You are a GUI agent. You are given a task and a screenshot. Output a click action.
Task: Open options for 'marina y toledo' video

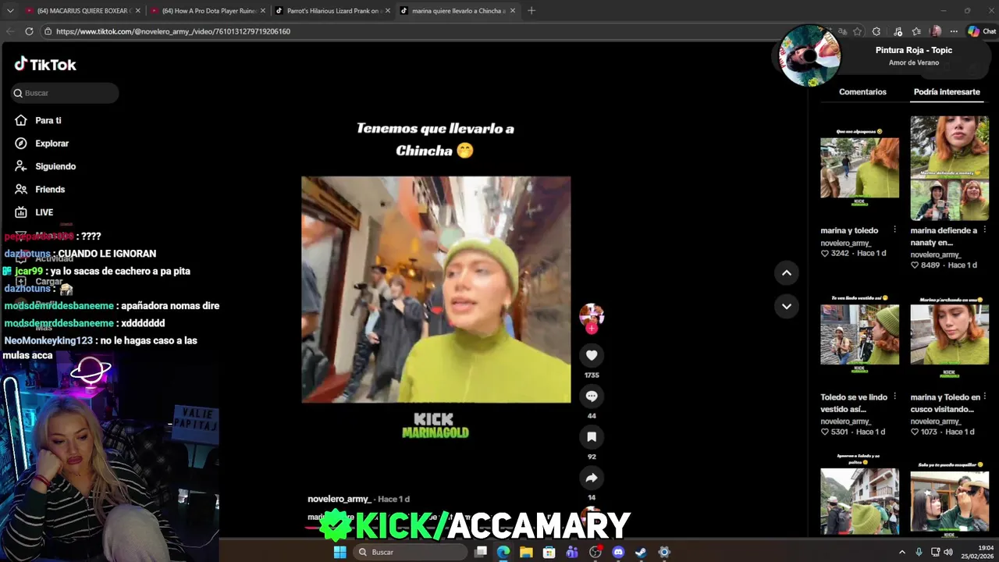click(x=894, y=230)
